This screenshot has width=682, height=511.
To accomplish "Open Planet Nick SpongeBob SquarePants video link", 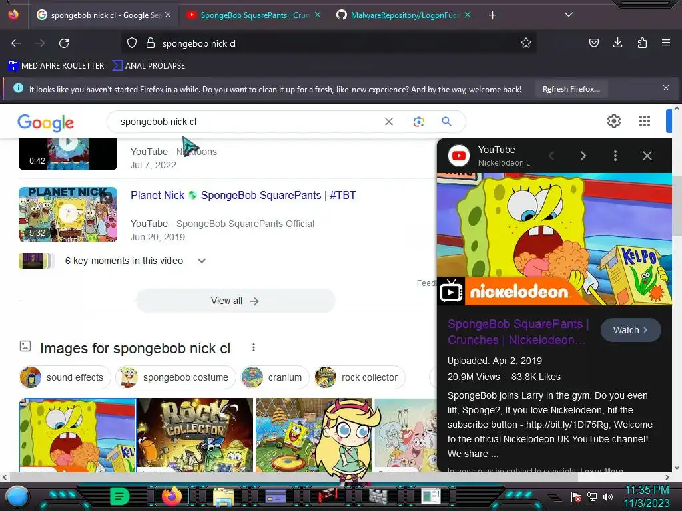I will (243, 196).
